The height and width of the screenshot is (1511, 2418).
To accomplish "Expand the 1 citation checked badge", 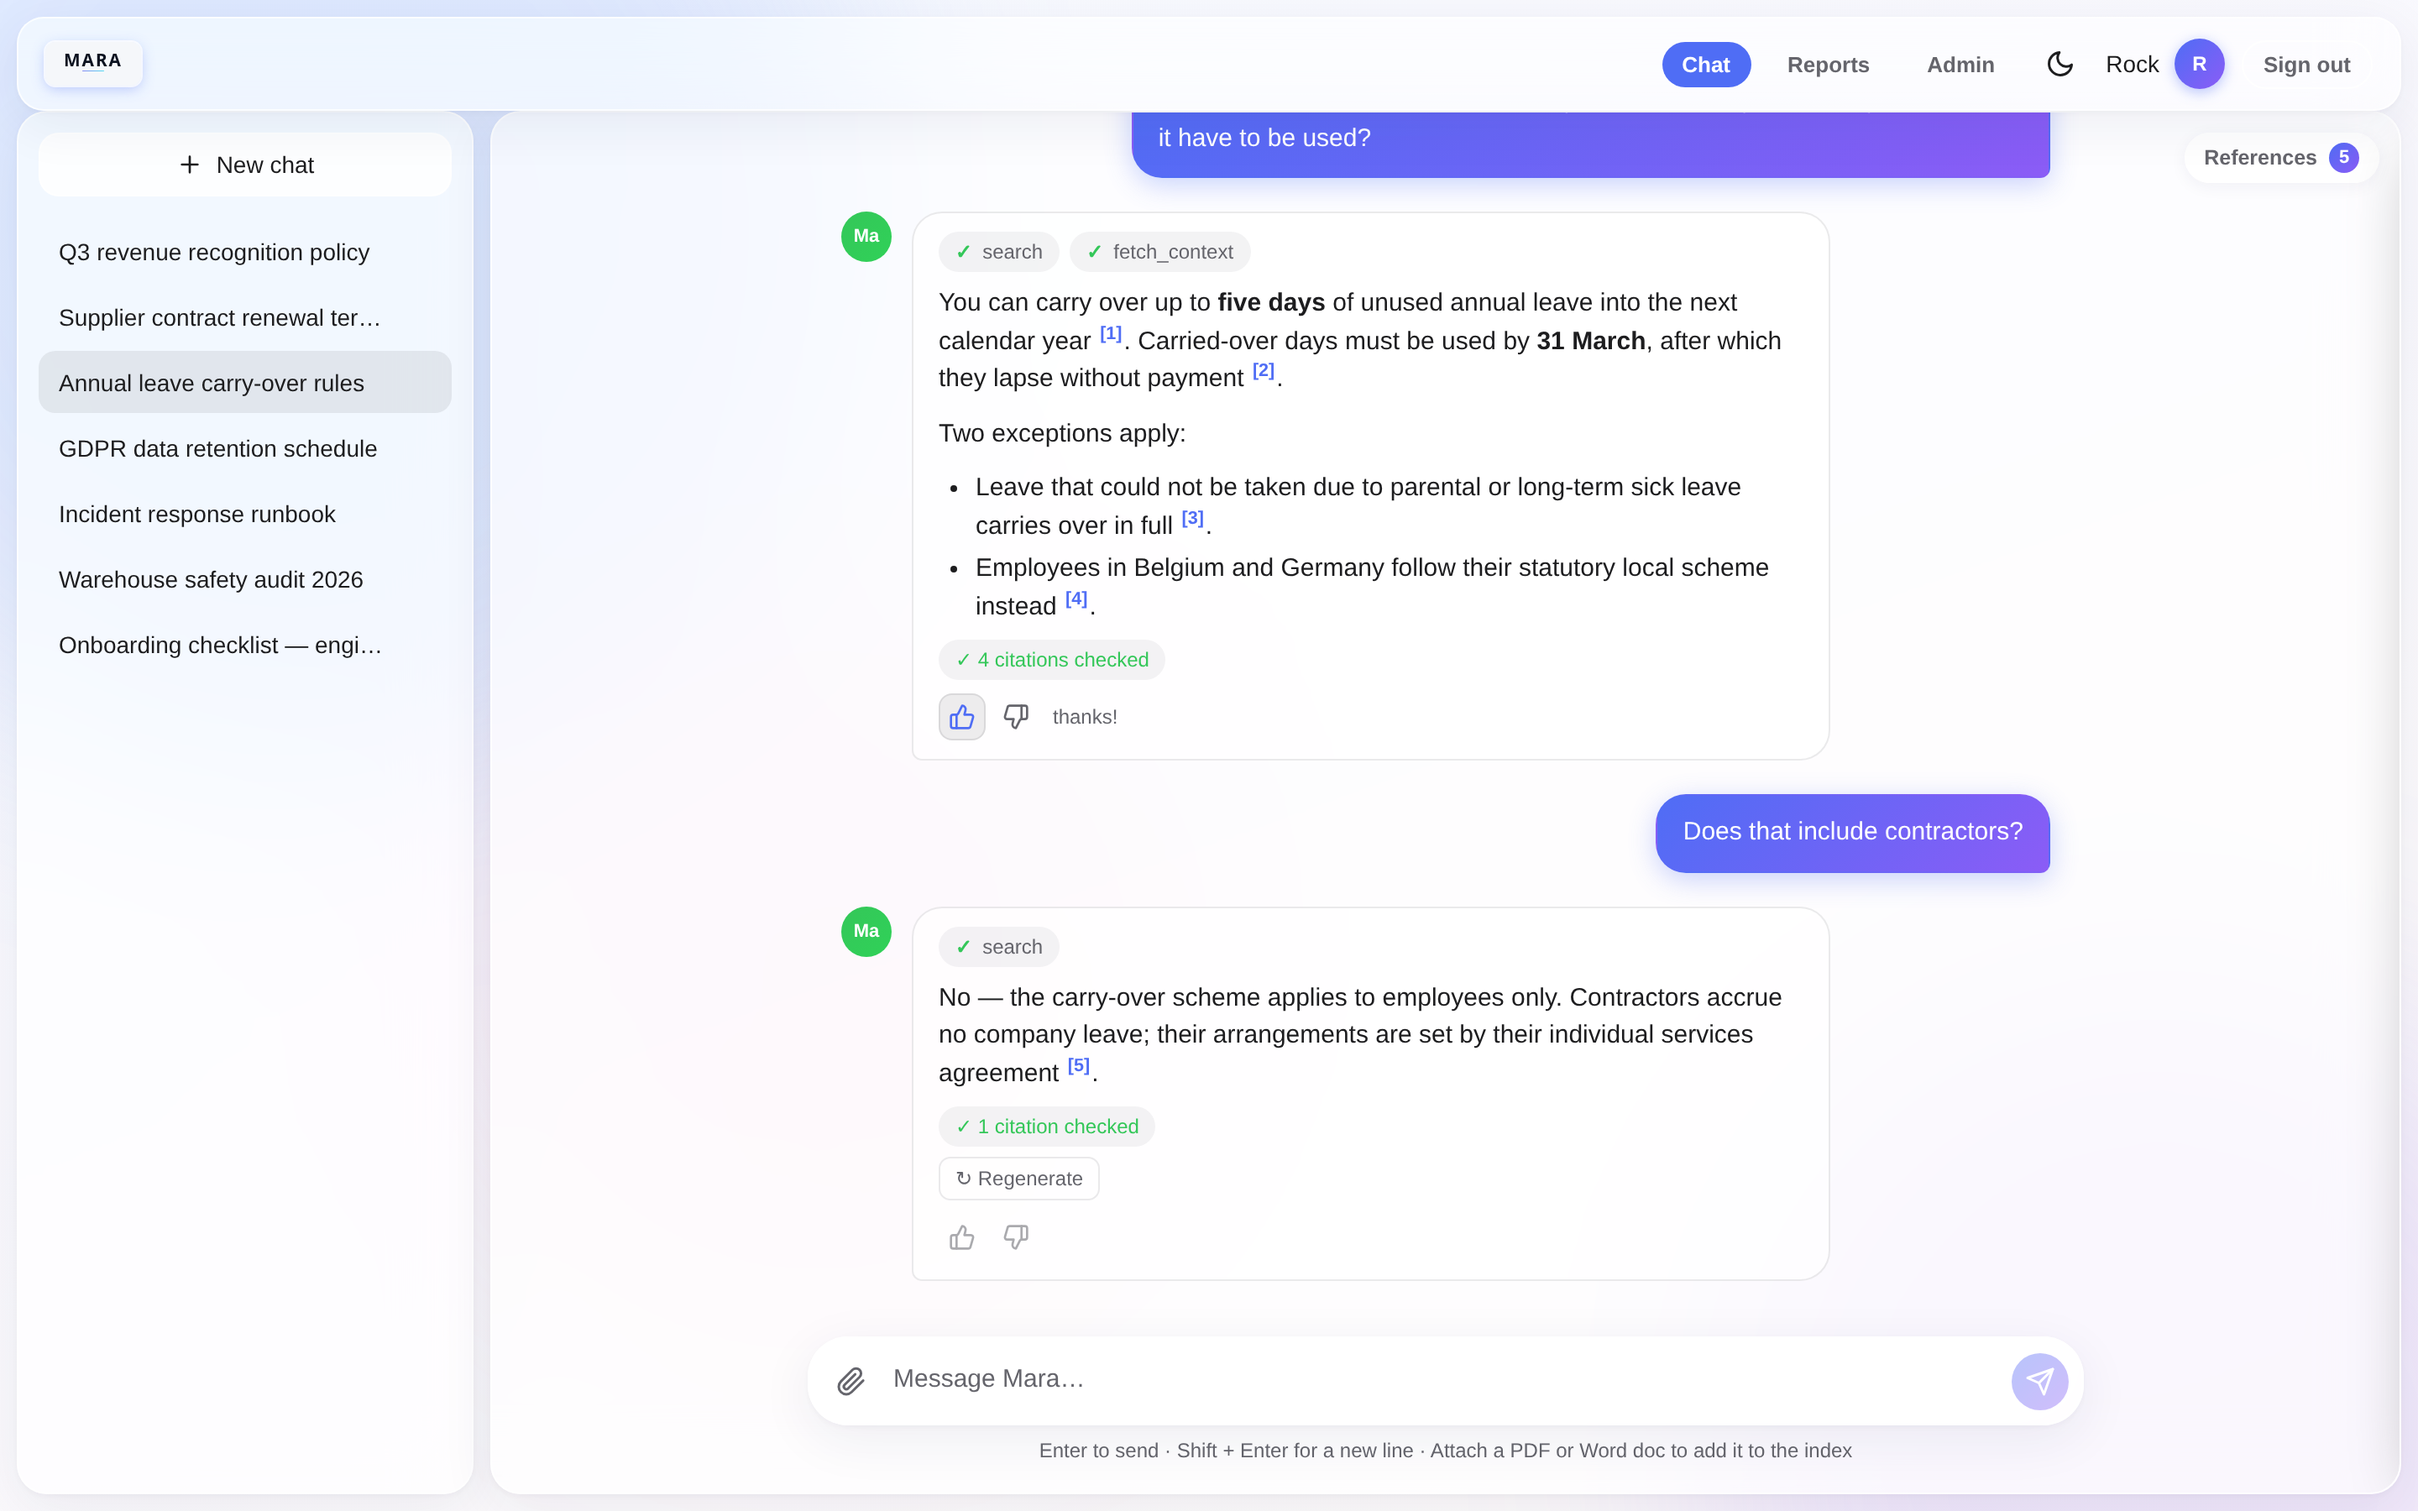I will [x=1046, y=1127].
